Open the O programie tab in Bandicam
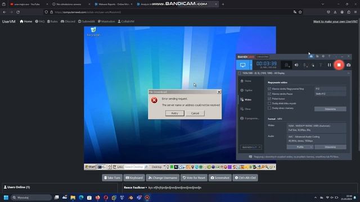 (x=250, y=118)
